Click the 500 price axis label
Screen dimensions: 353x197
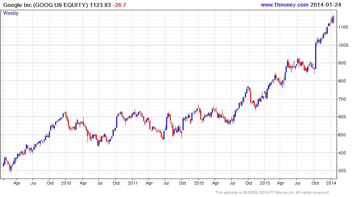pyautogui.click(x=342, y=135)
